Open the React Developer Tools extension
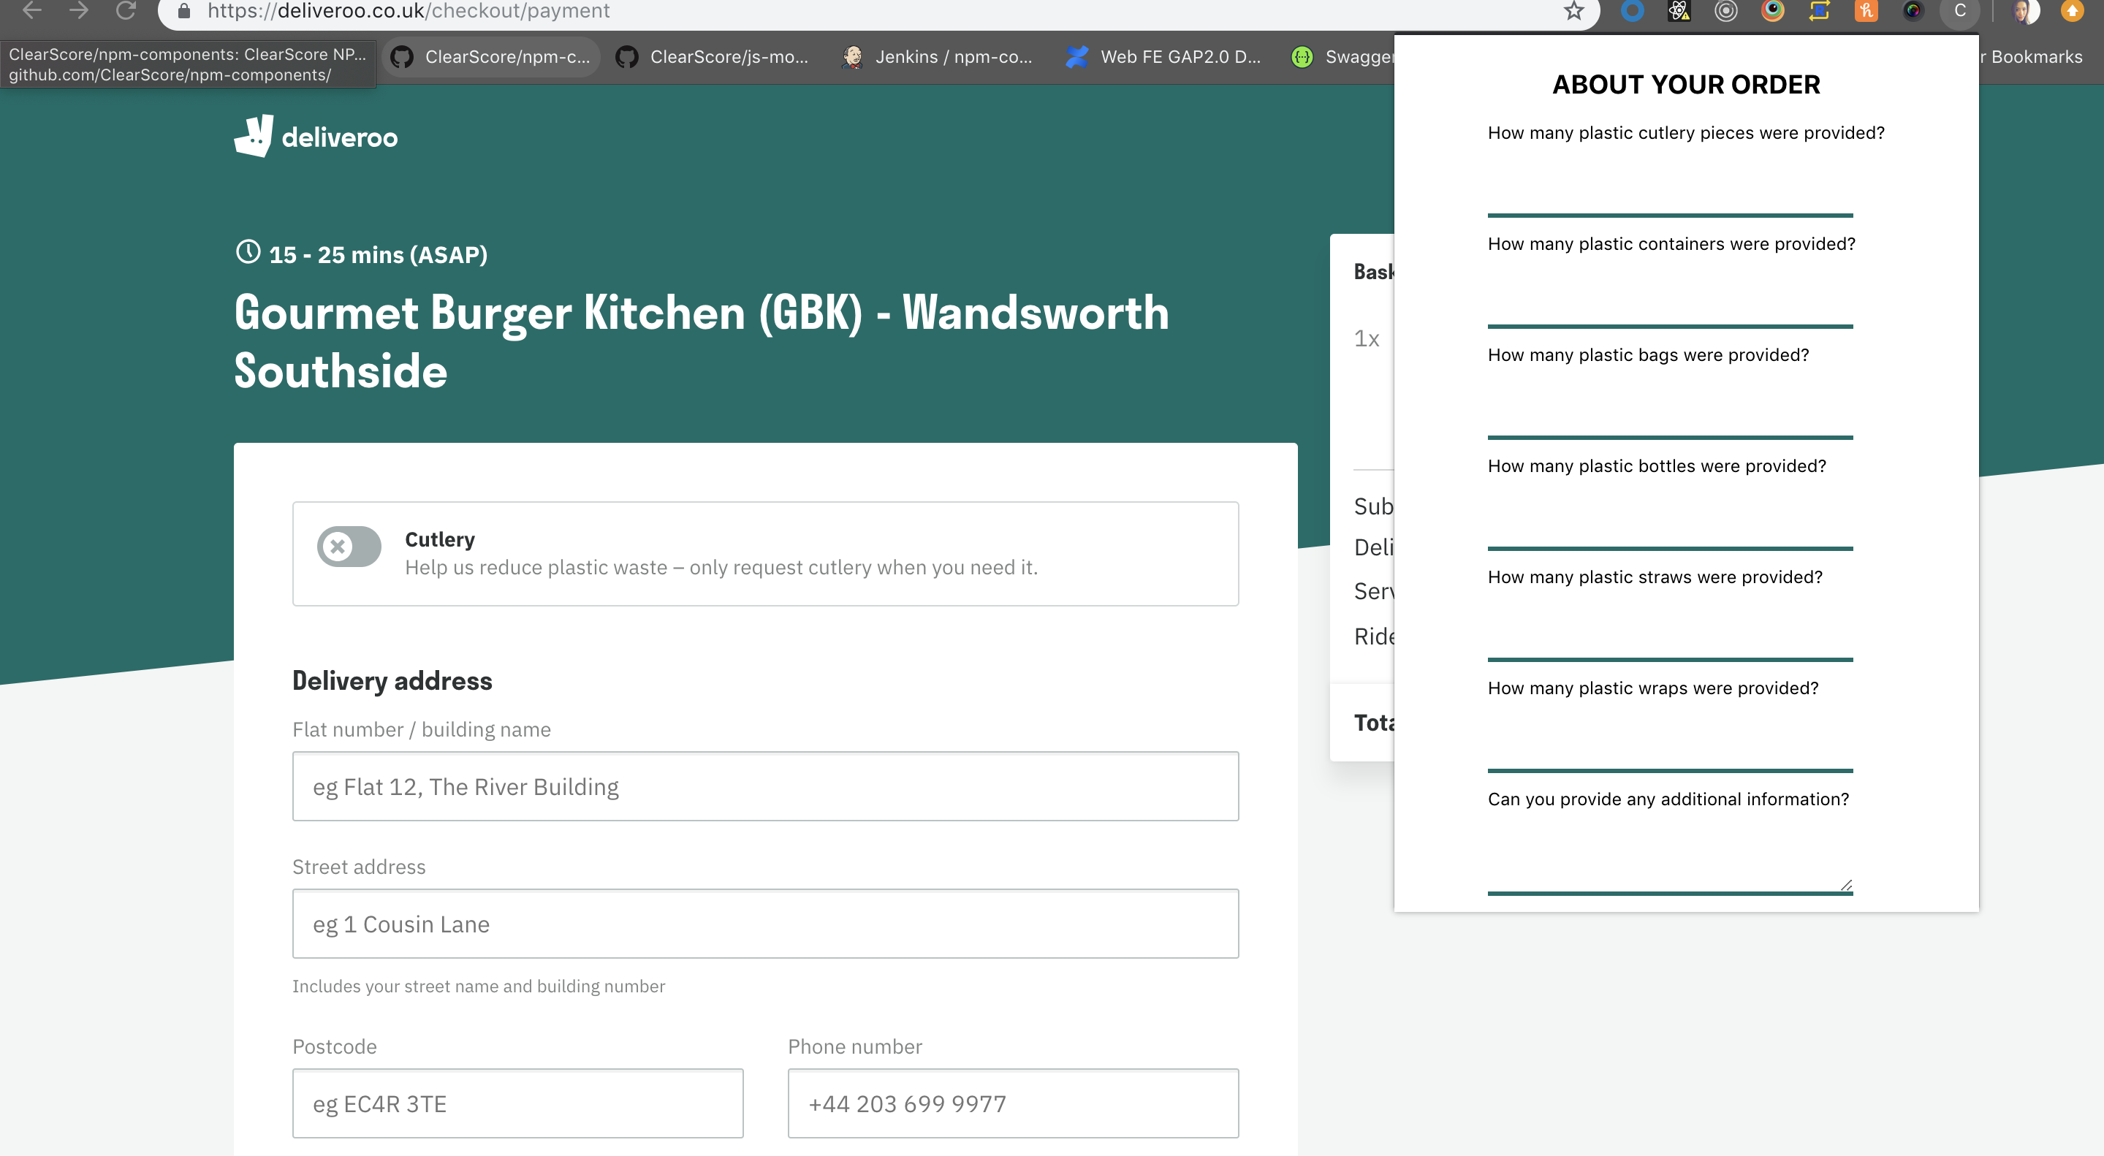This screenshot has height=1156, width=2104. (x=1679, y=12)
